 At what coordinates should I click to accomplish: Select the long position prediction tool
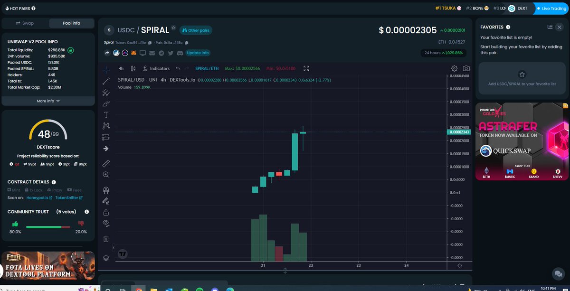(106, 137)
